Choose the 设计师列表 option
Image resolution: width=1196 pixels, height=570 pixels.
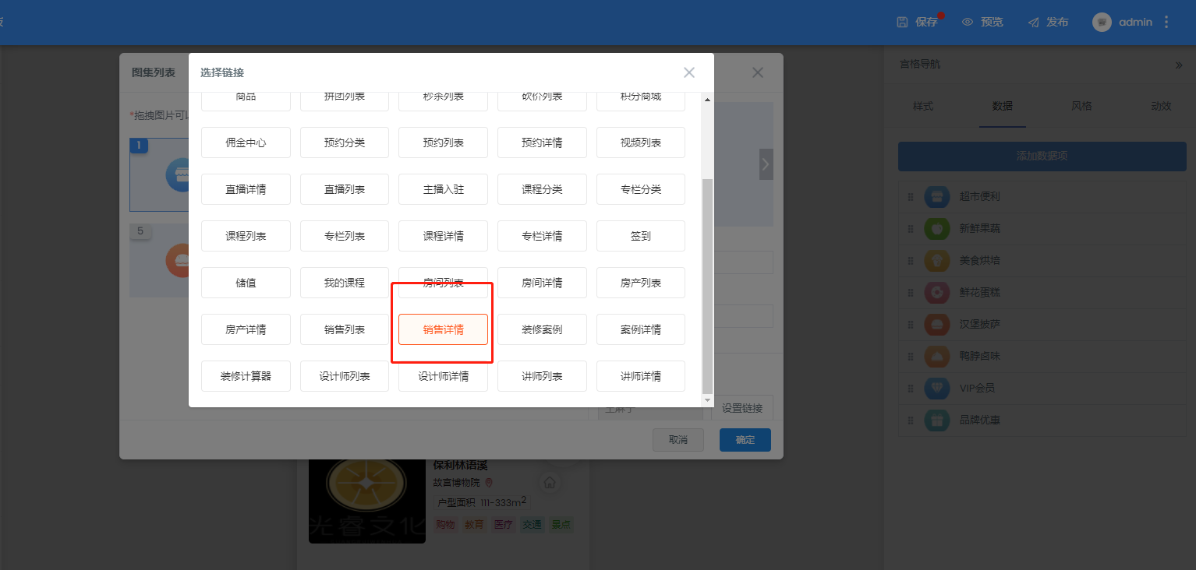click(345, 376)
